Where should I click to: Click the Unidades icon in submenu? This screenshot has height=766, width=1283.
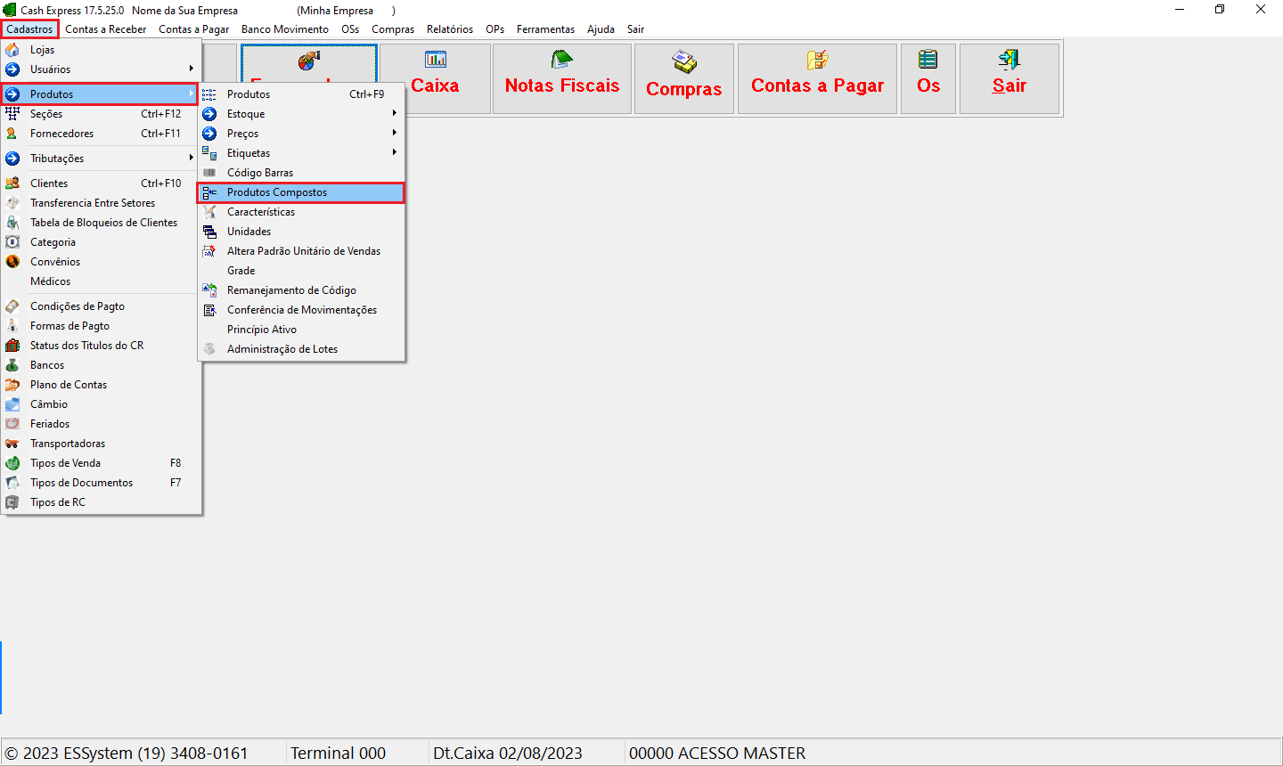[x=209, y=232]
